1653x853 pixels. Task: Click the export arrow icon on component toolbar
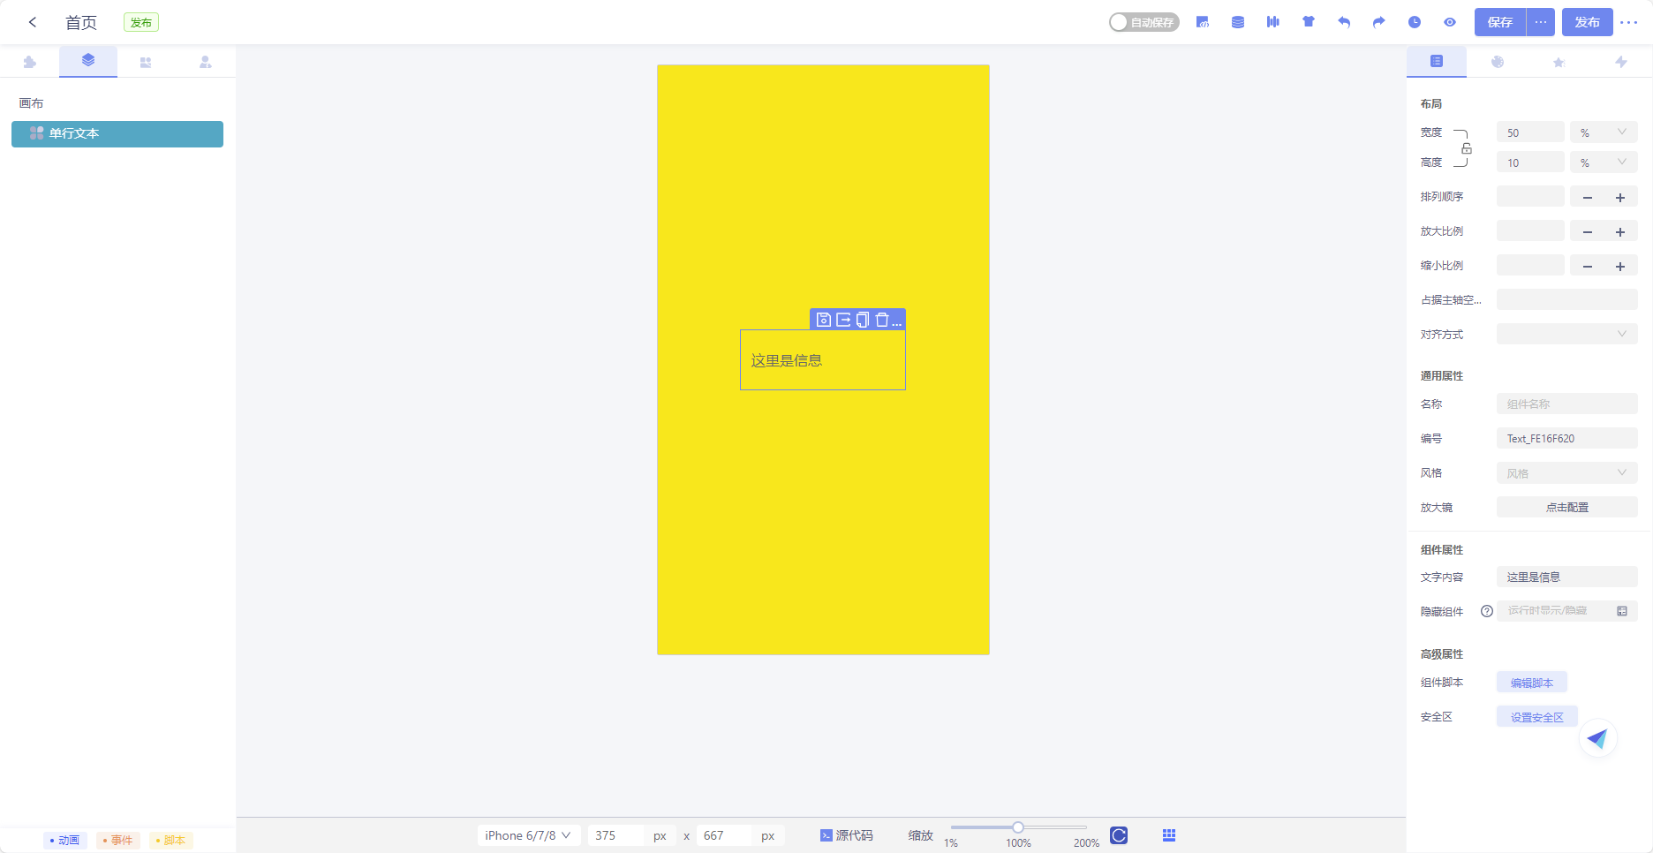(x=843, y=320)
